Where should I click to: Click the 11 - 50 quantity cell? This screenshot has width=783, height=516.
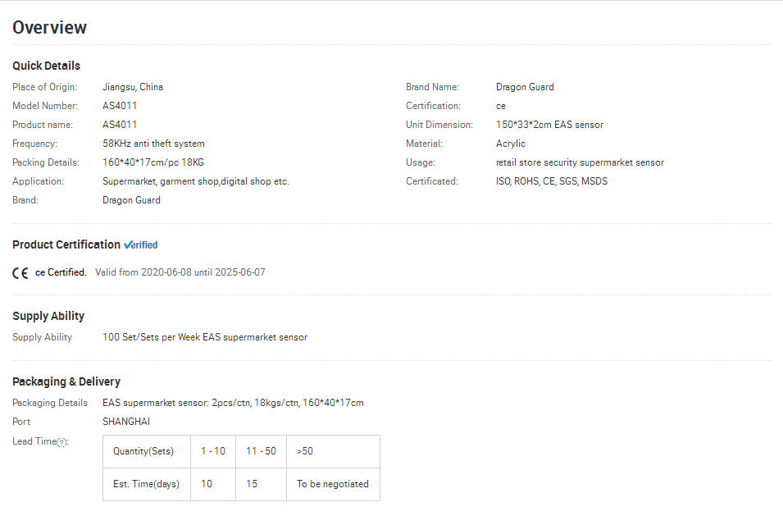pos(262,451)
